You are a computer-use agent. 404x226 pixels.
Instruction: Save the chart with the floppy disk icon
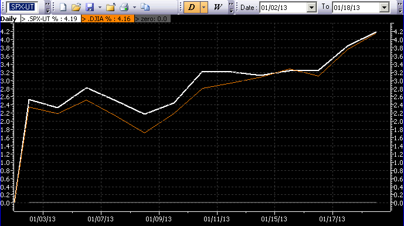click(x=90, y=7)
